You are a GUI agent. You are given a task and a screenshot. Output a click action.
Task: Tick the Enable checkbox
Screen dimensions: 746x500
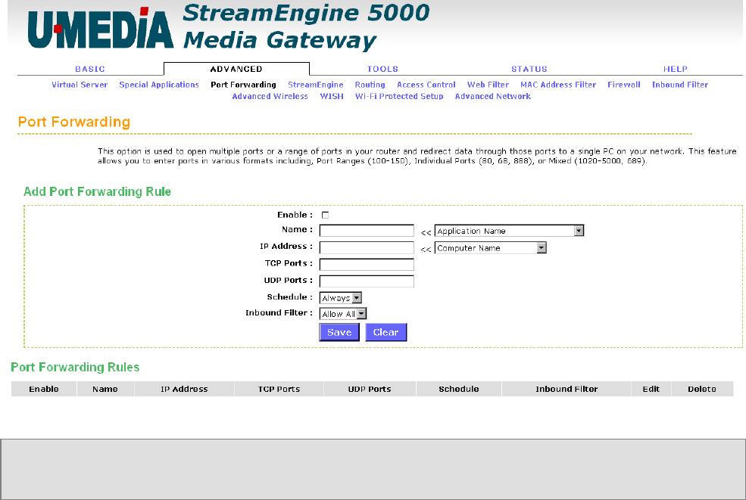click(326, 216)
